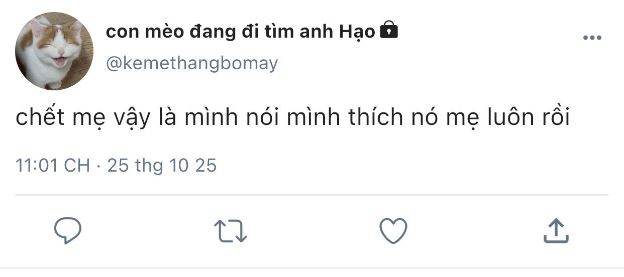The image size is (624, 277).
Task: Click the '11:01 CH' timestamp
Action: (53, 165)
